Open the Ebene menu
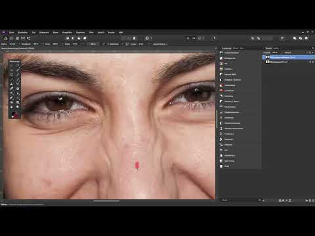The width and height of the screenshot is (315, 236). click(56, 33)
